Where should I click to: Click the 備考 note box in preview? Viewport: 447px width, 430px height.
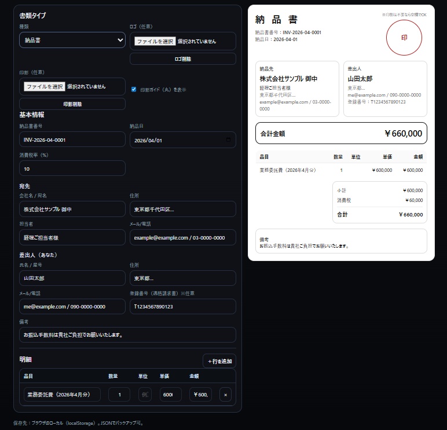tap(341, 241)
